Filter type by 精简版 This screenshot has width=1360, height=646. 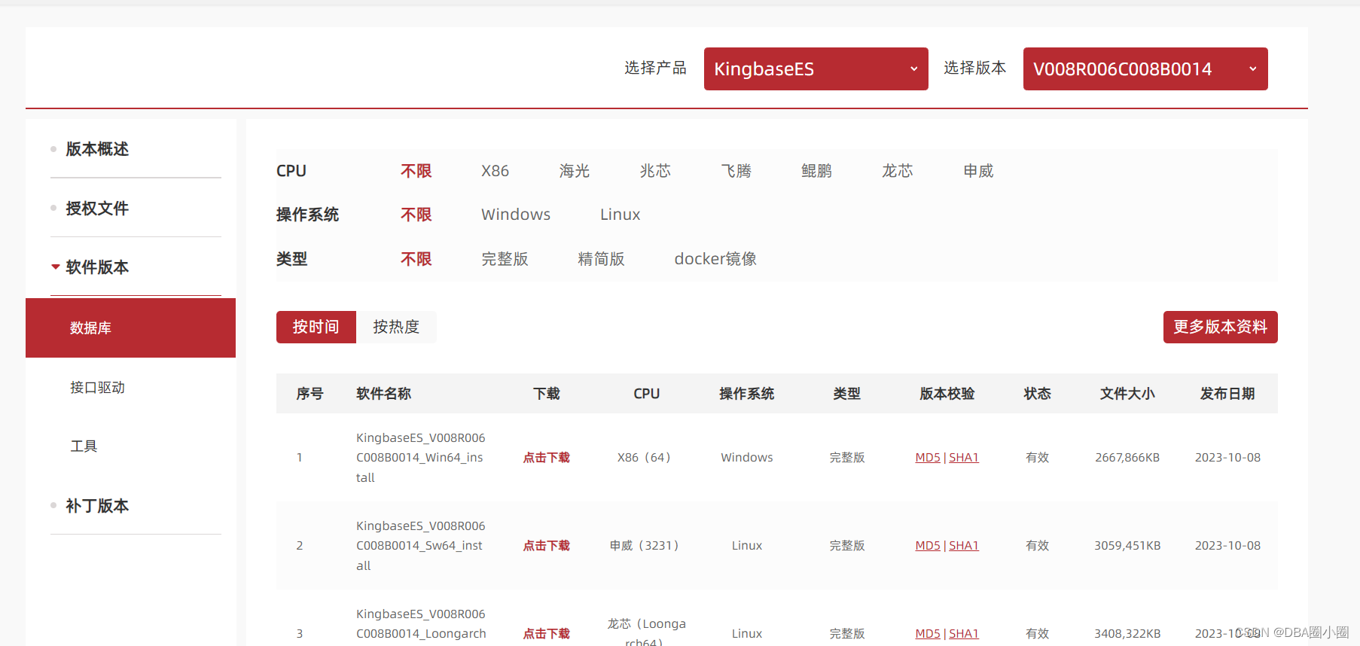[601, 259]
